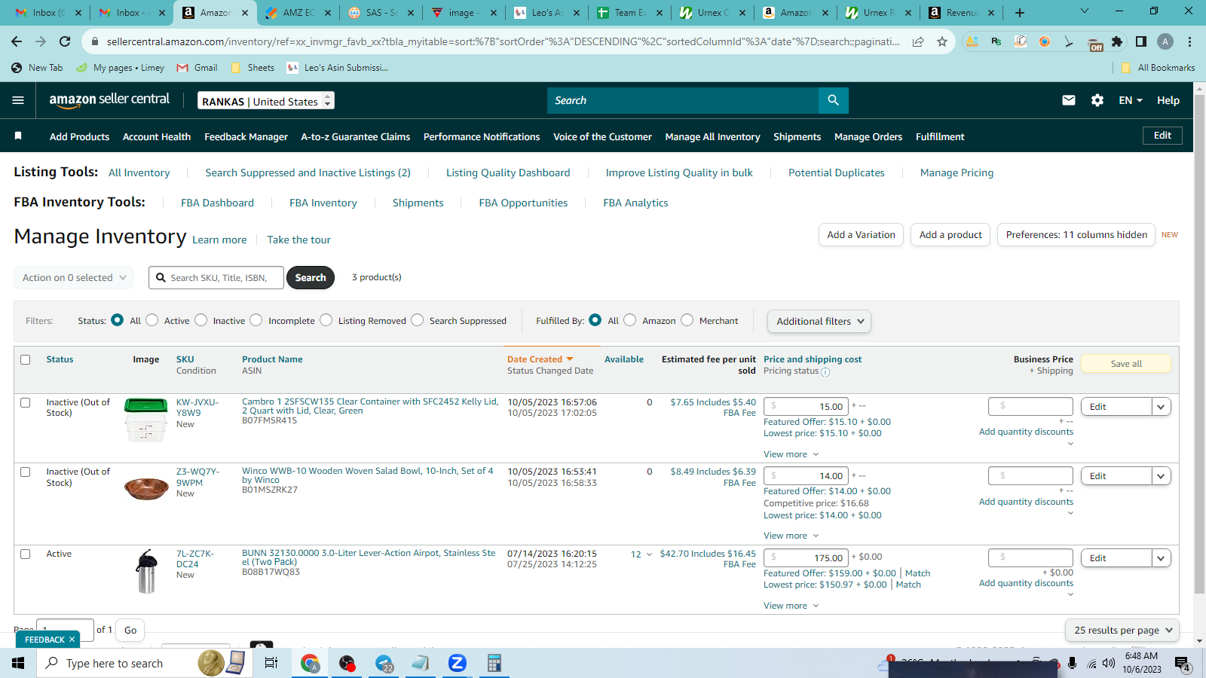The image size is (1206, 678).
Task: Open Shipments in the top nav bar
Action: tap(797, 136)
